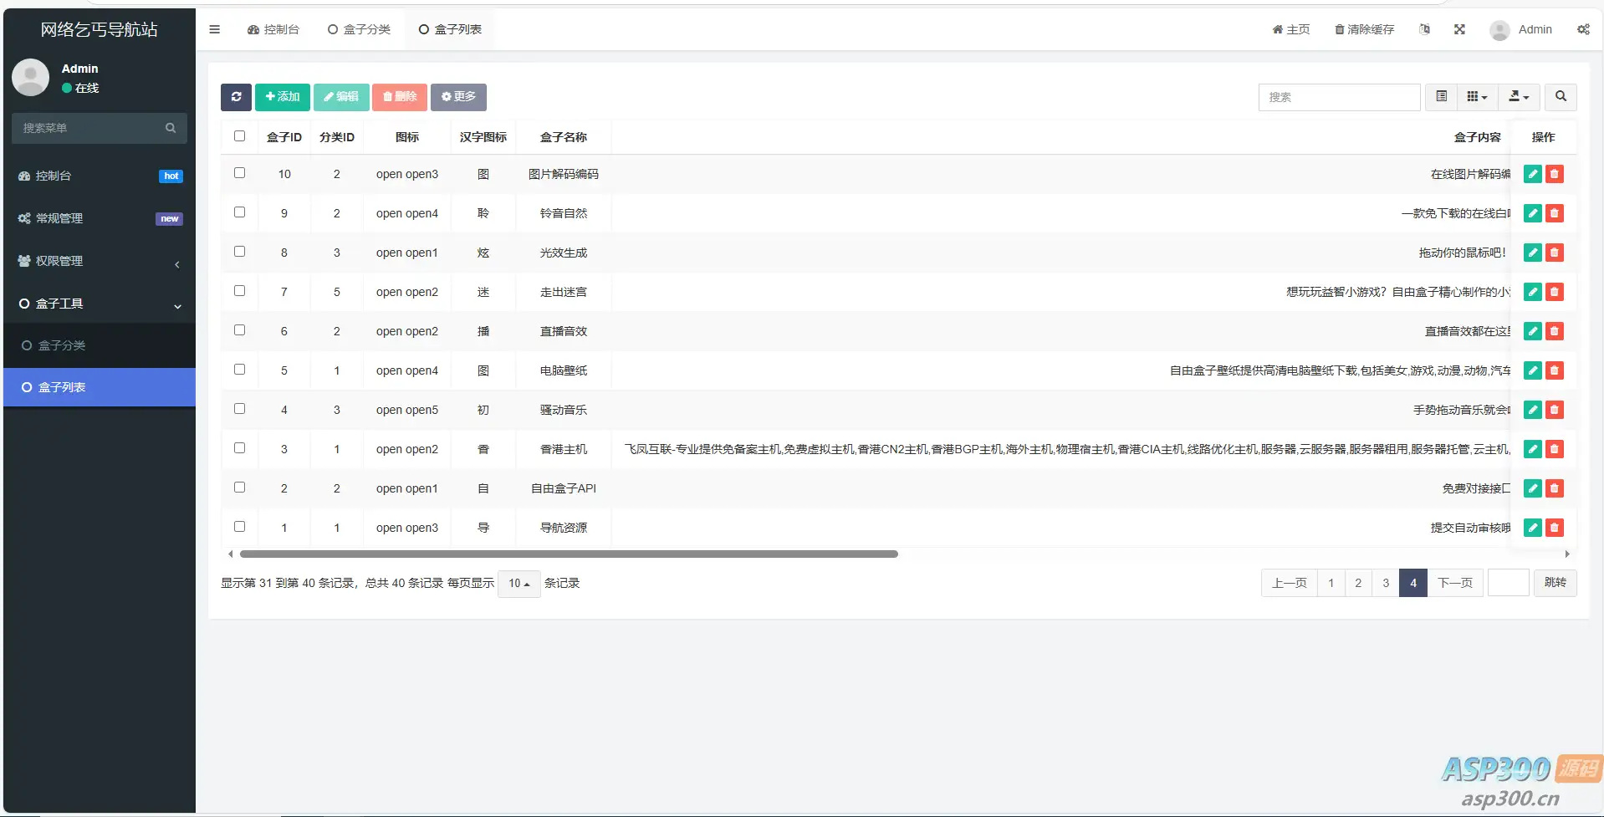This screenshot has height=817, width=1604.
Task: Open the export data dropdown
Action: [x=1519, y=97]
